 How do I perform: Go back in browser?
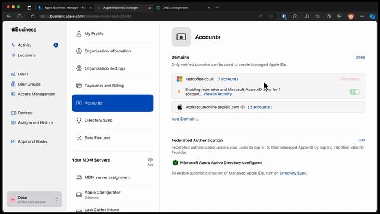point(9,17)
